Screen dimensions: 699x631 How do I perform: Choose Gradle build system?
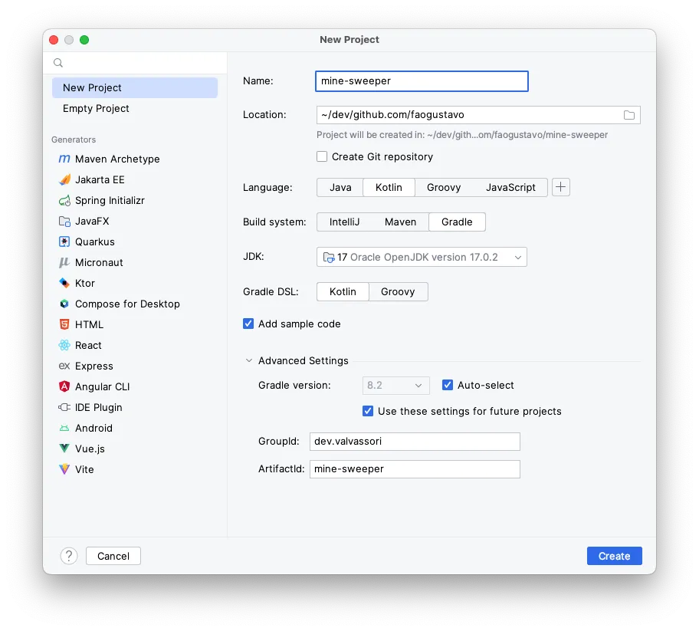pos(457,222)
